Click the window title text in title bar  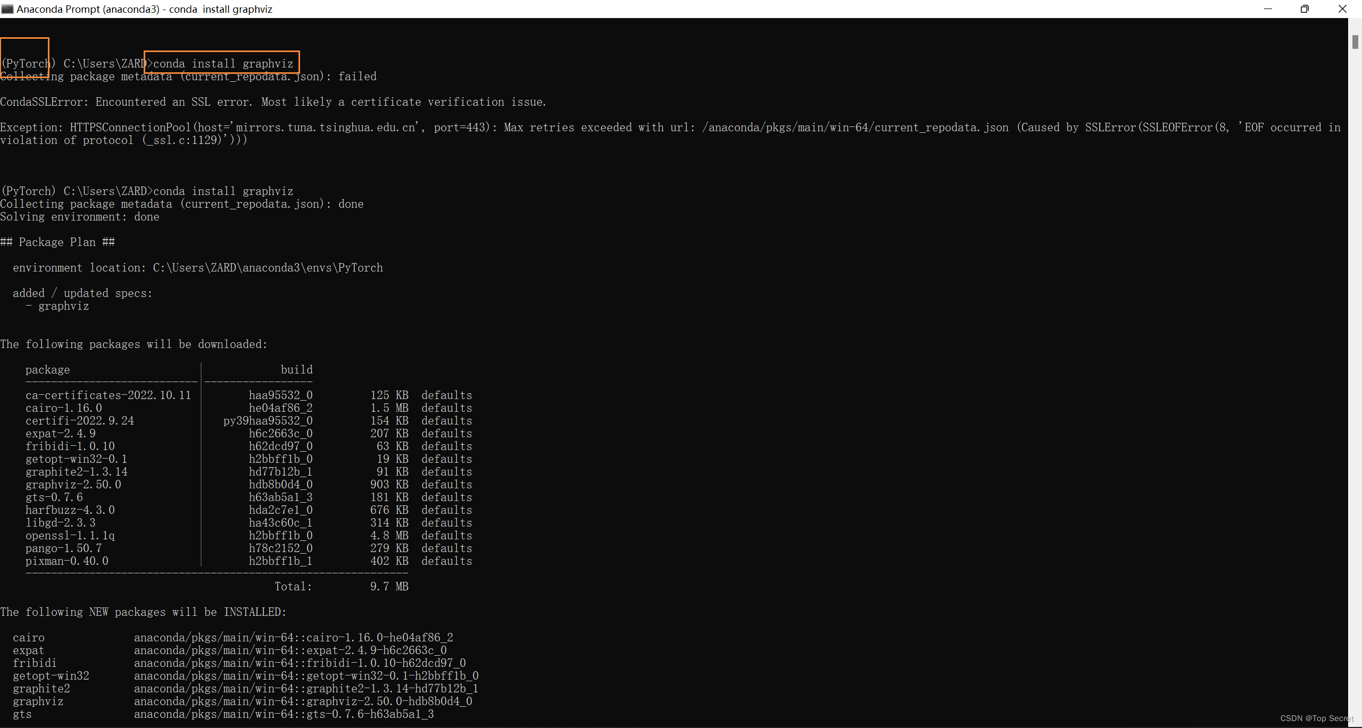(x=144, y=9)
